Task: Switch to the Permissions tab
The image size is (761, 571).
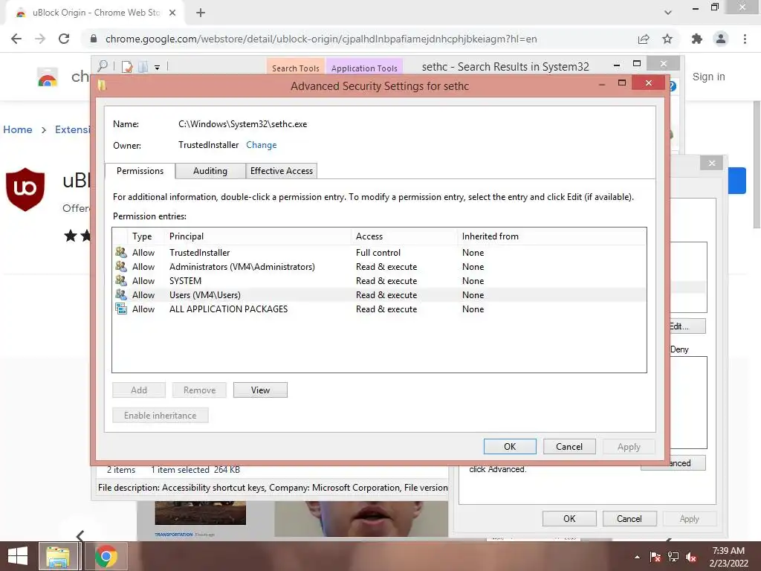Action: click(140, 171)
